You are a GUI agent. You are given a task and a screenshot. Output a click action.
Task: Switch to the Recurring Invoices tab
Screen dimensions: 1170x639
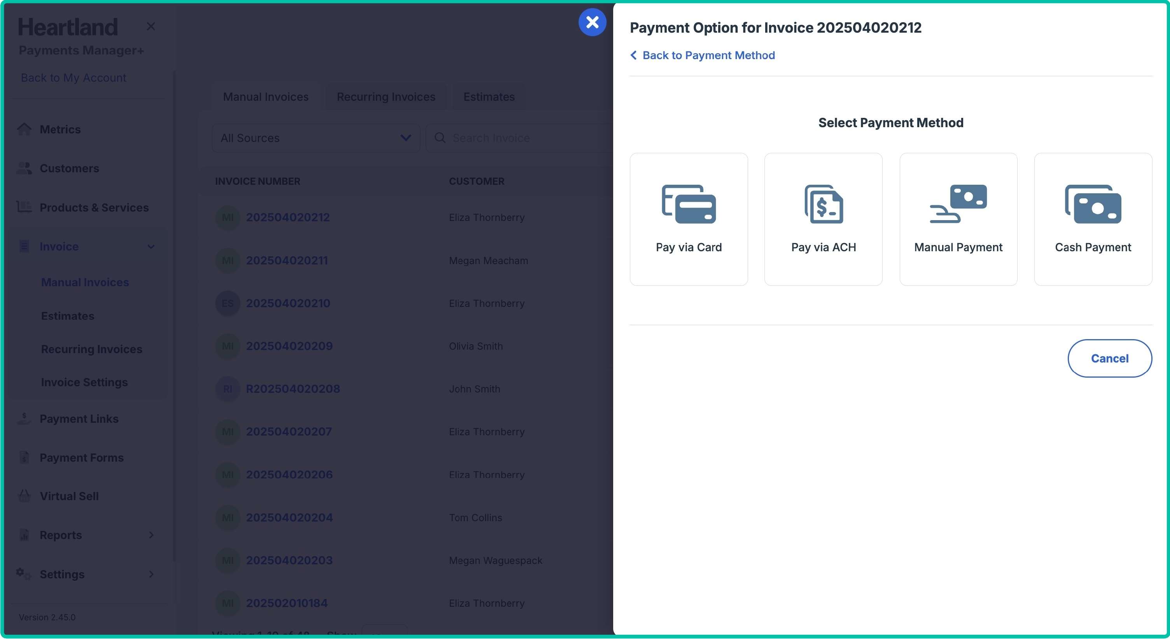(386, 96)
